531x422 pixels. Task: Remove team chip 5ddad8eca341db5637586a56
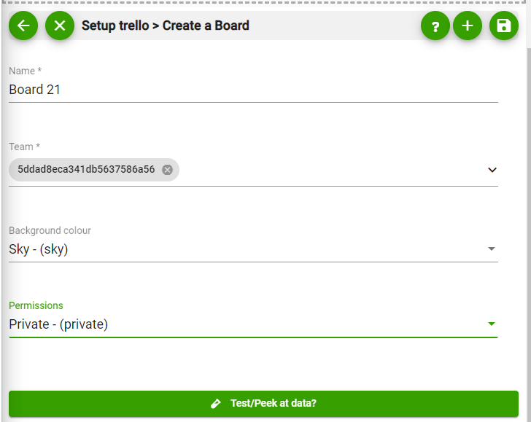coord(167,170)
